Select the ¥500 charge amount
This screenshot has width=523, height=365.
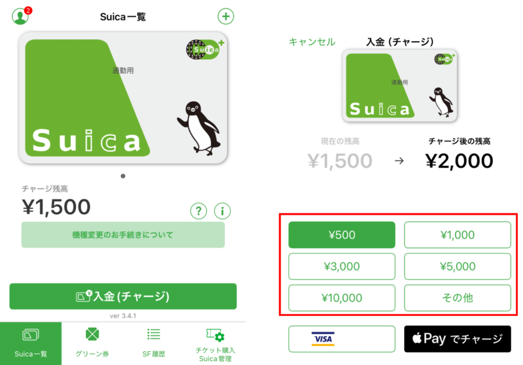(342, 235)
